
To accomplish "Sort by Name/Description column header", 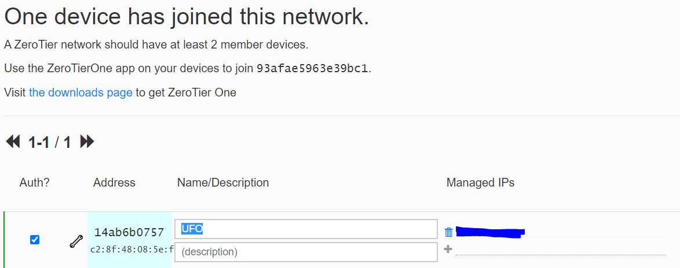I will [223, 183].
